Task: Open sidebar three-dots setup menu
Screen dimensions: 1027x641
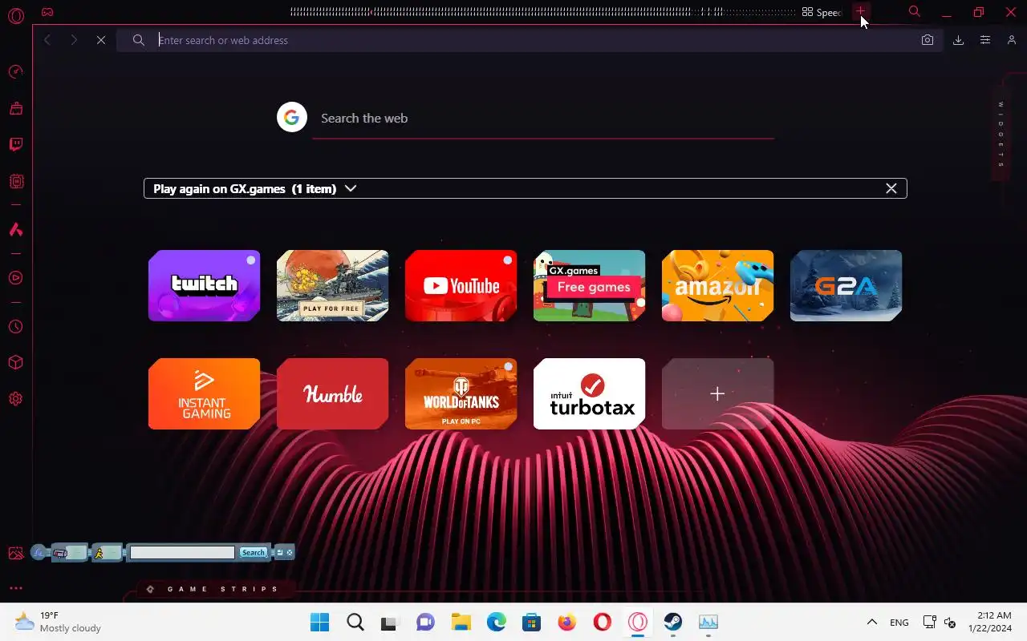Action: point(15,588)
